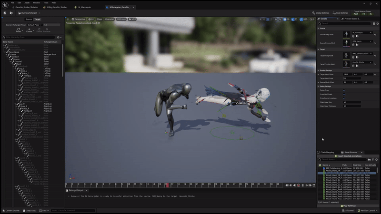Switch to Target skeleton view
The image size is (381, 214).
37,19
